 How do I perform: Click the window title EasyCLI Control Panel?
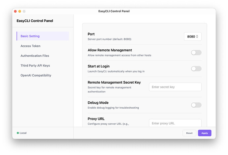[x=114, y=11]
